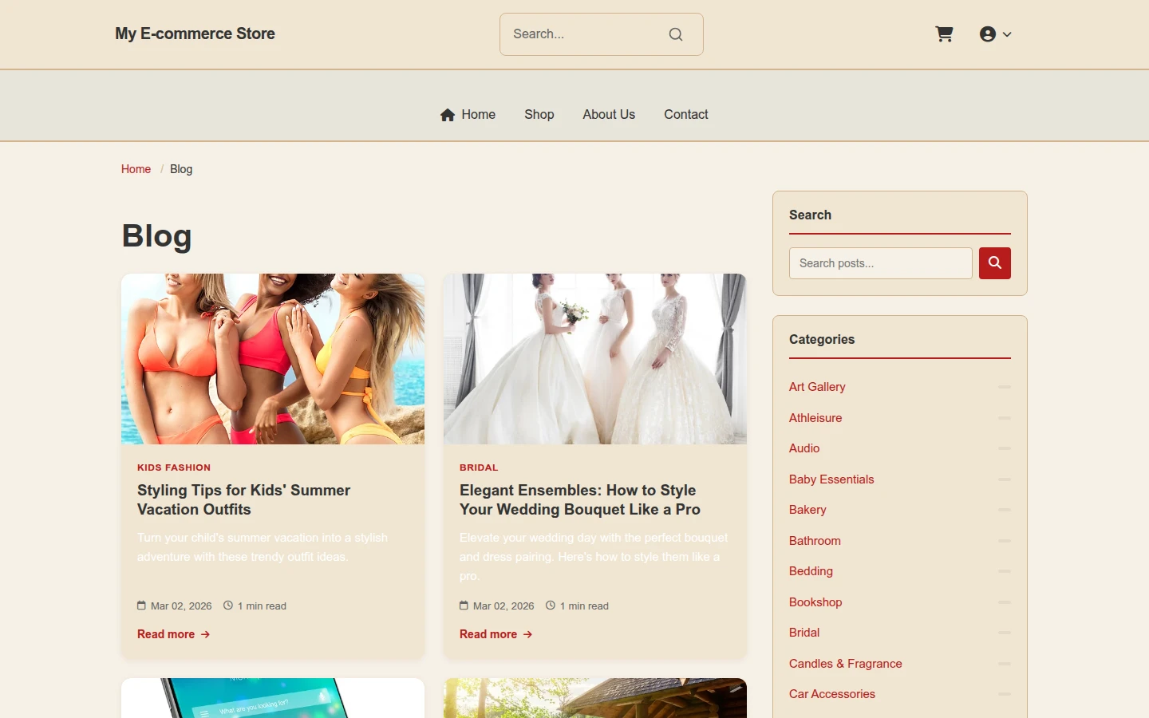
Task: Click the BRIDAL category tag on post
Action: click(x=479, y=467)
